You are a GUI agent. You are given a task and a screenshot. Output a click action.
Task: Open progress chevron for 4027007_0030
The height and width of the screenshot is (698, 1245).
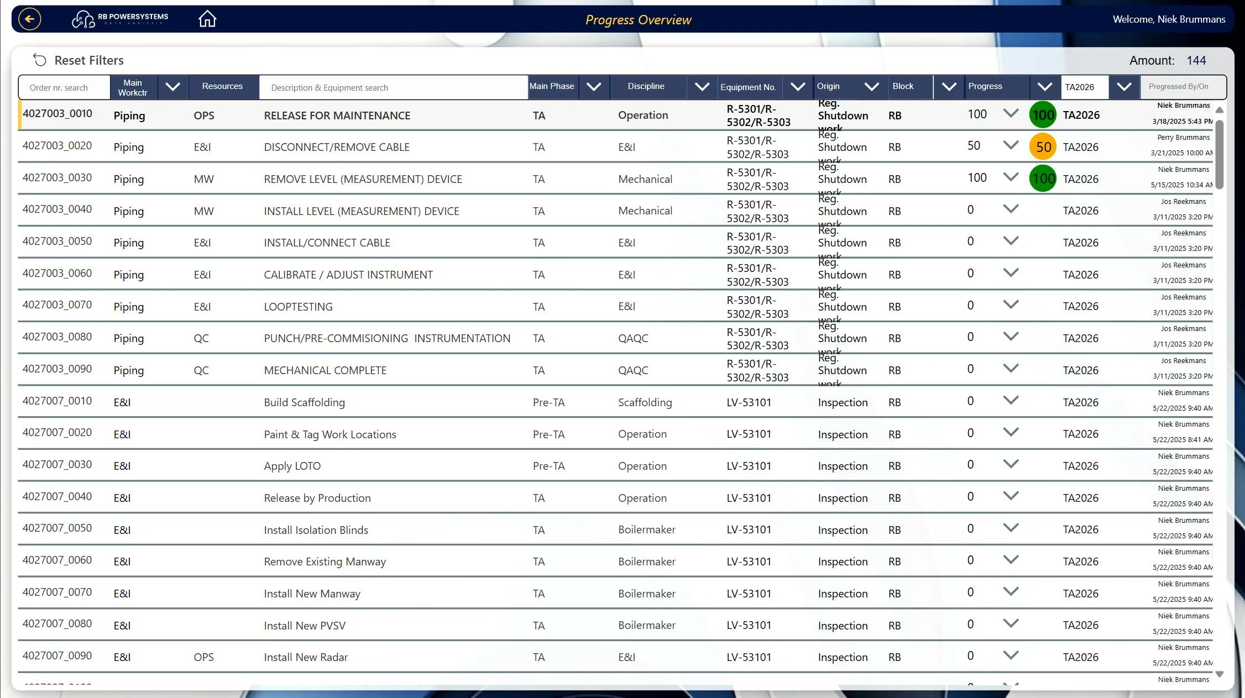click(1011, 464)
